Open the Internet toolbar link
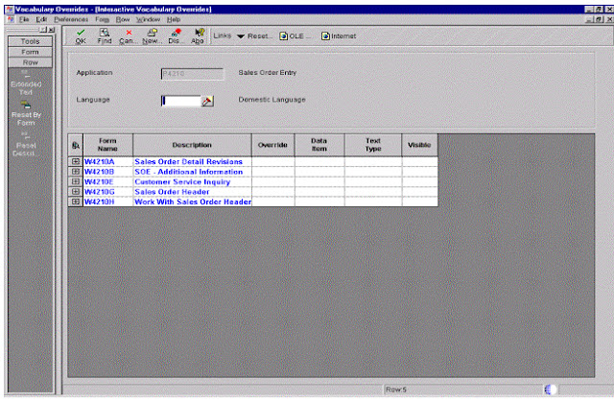 click(x=339, y=36)
